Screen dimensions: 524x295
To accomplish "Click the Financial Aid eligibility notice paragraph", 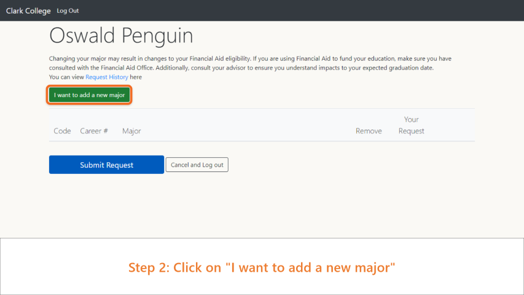I will tap(250, 63).
